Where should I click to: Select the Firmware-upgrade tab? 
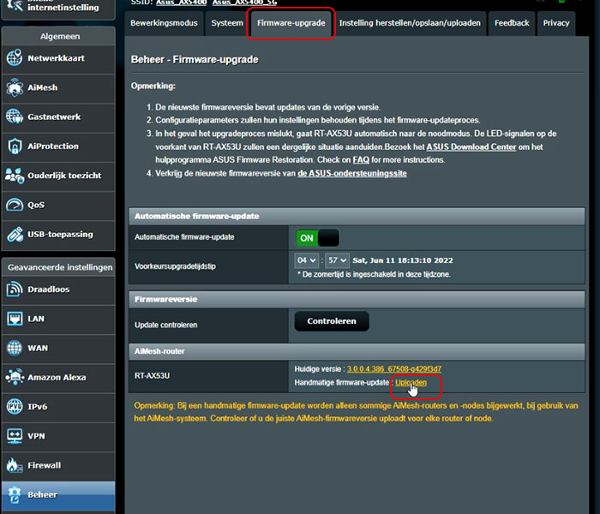tap(291, 23)
